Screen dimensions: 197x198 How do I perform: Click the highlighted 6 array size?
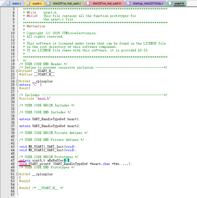(x=66, y=160)
